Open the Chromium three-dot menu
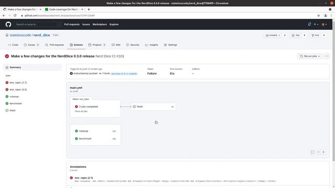335x188 pixels. [331, 16]
